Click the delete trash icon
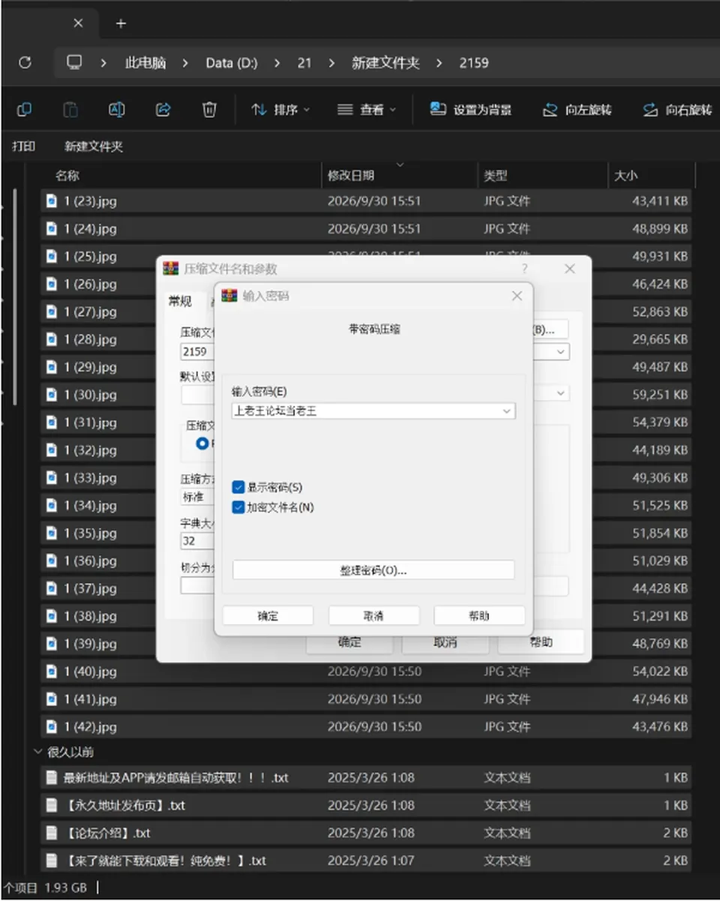Screen dimensions: 720x901 209,110
